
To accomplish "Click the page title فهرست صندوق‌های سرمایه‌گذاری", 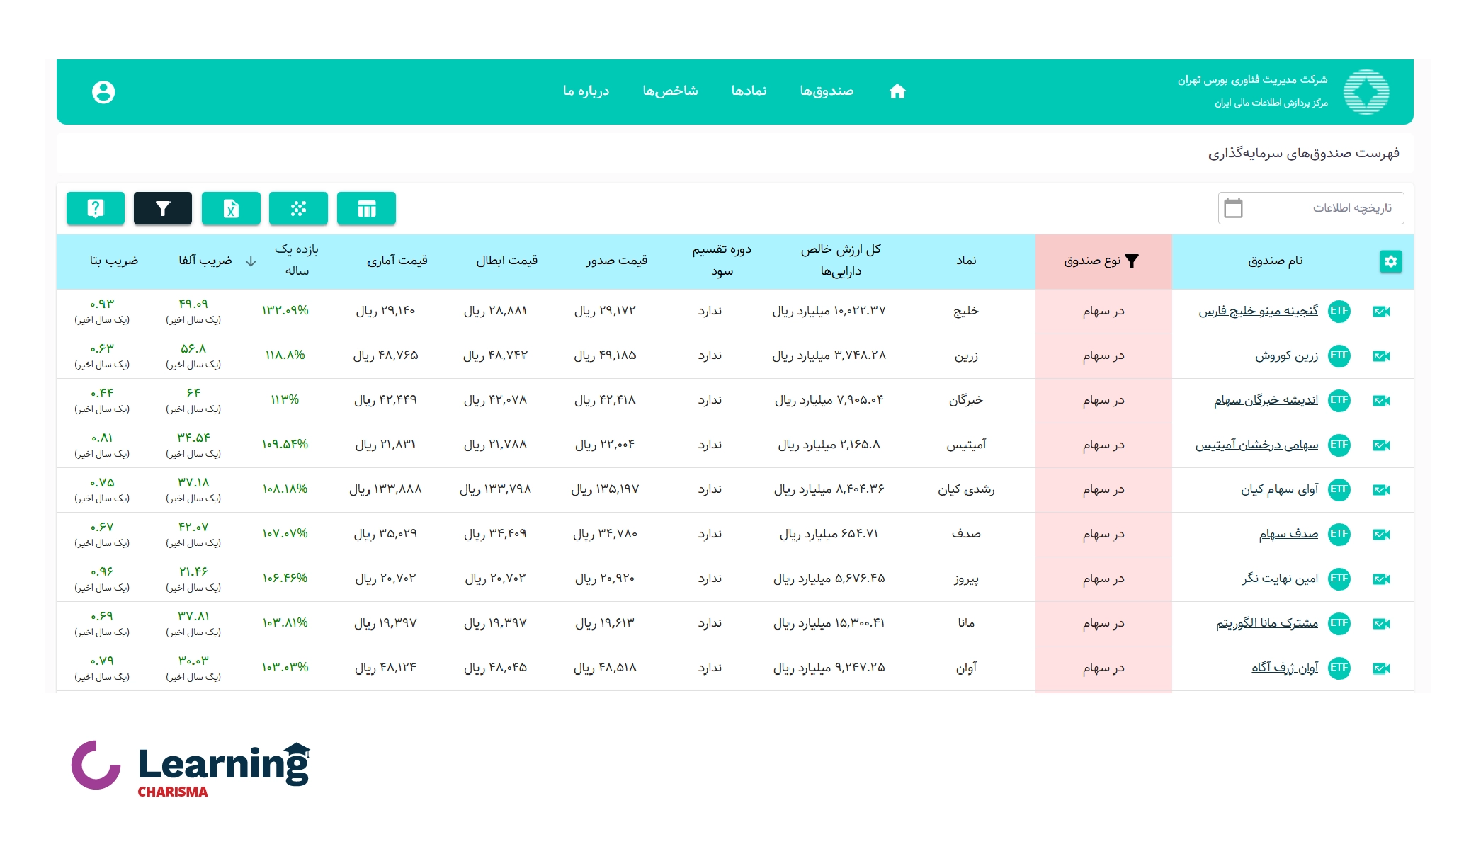I will pyautogui.click(x=1303, y=153).
